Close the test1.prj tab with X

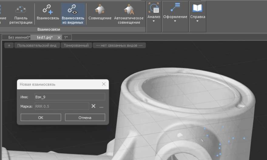(x=59, y=37)
